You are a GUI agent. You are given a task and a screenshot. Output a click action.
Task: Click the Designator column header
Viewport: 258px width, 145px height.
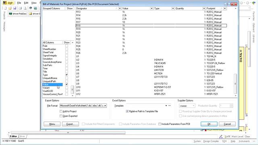pyautogui.click(x=97, y=8)
